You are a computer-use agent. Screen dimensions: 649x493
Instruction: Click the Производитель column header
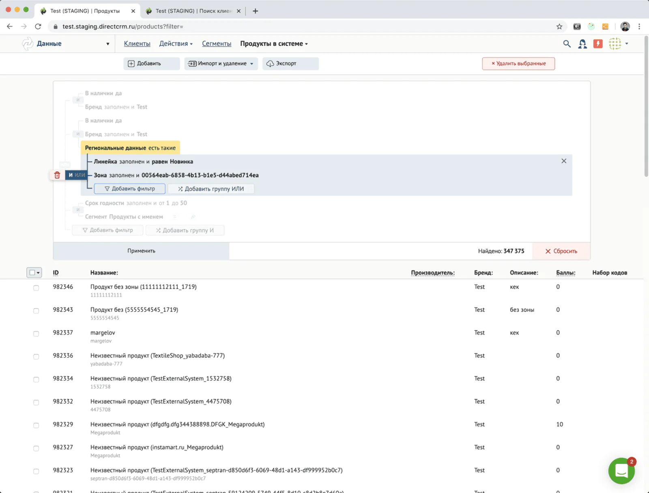[x=433, y=273]
